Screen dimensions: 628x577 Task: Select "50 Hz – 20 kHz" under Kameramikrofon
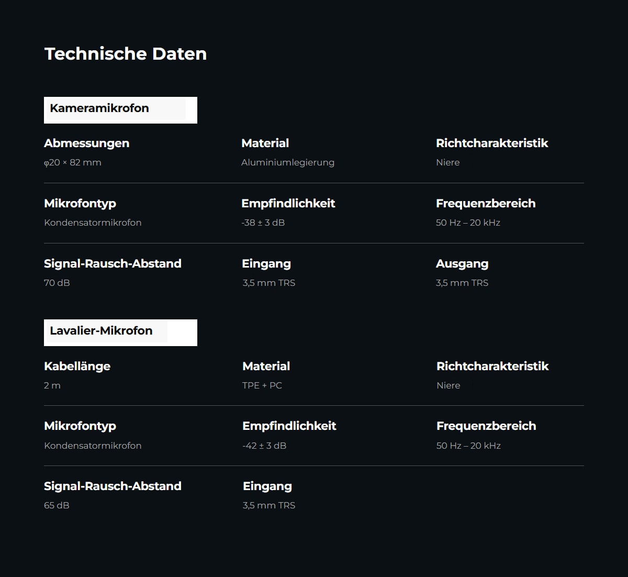tap(468, 223)
